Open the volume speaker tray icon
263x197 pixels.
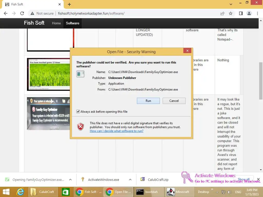click(x=229, y=192)
